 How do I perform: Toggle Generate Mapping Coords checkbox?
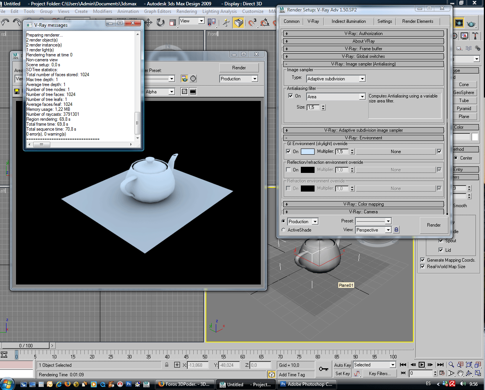(x=422, y=260)
